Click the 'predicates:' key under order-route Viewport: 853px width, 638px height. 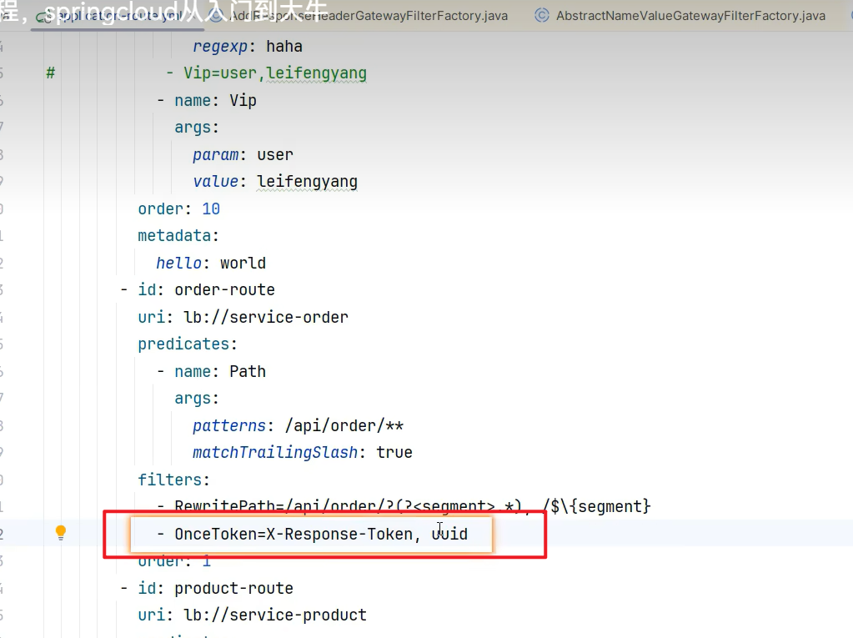187,344
